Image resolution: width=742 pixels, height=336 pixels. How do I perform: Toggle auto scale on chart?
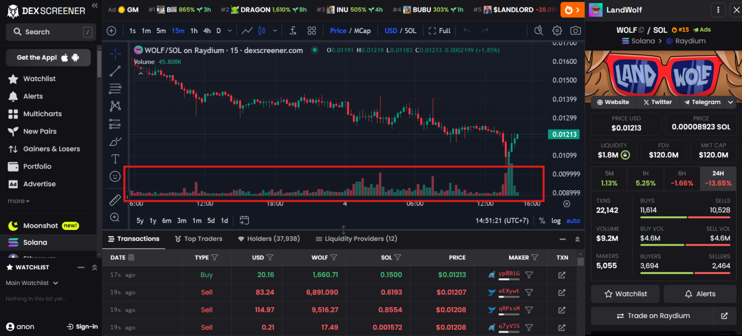(x=573, y=221)
